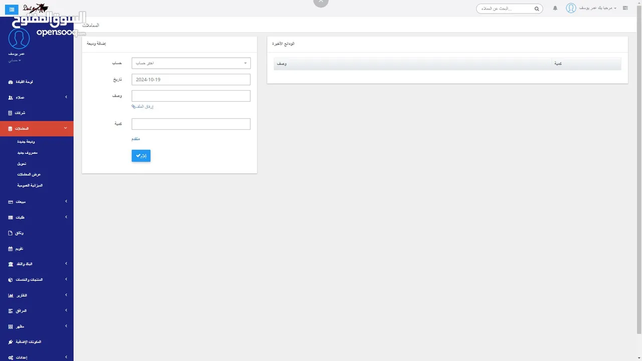The width and height of the screenshot is (642, 361).
Task: Expand the المنتجات والخدمات chevron
Action: tap(66, 279)
